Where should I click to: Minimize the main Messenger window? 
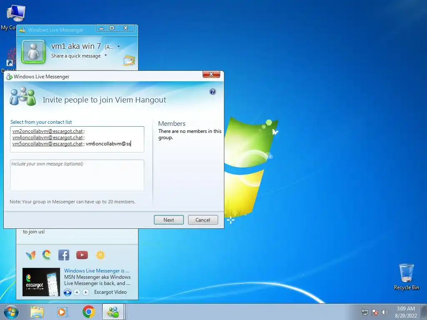pos(101,28)
